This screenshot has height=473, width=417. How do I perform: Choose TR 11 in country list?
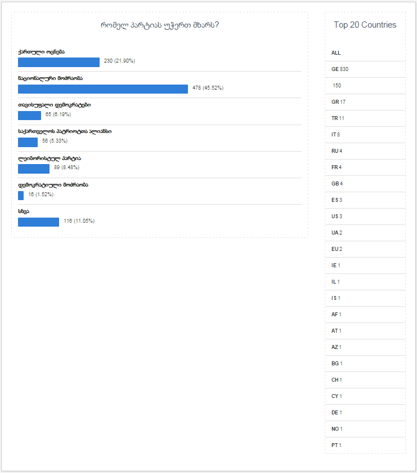tap(338, 118)
